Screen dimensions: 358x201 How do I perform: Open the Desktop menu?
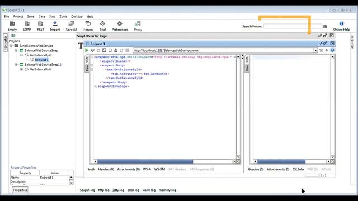click(x=77, y=16)
